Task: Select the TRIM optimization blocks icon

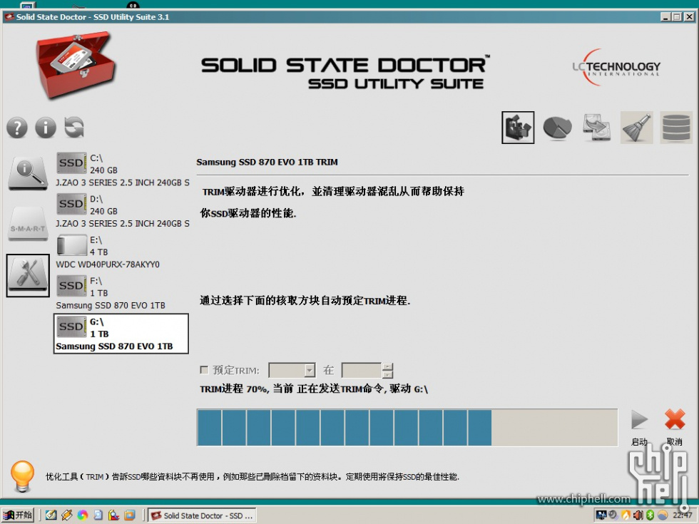Action: (518, 128)
